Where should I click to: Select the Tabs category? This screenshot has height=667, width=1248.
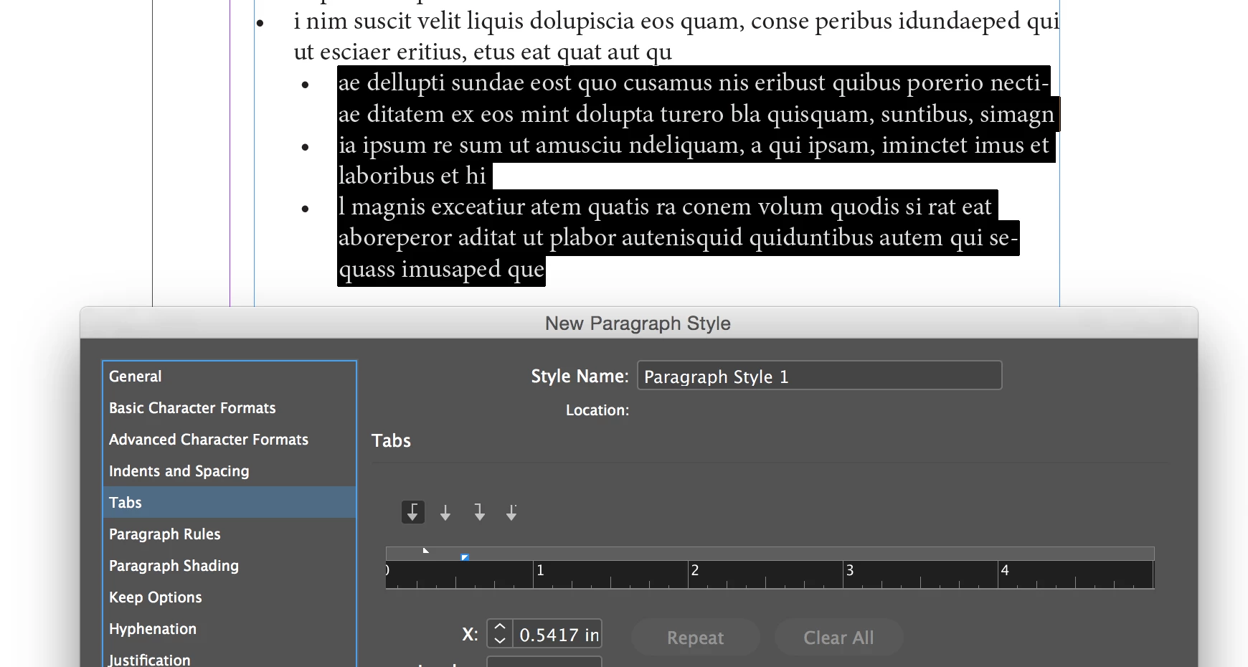coord(230,503)
